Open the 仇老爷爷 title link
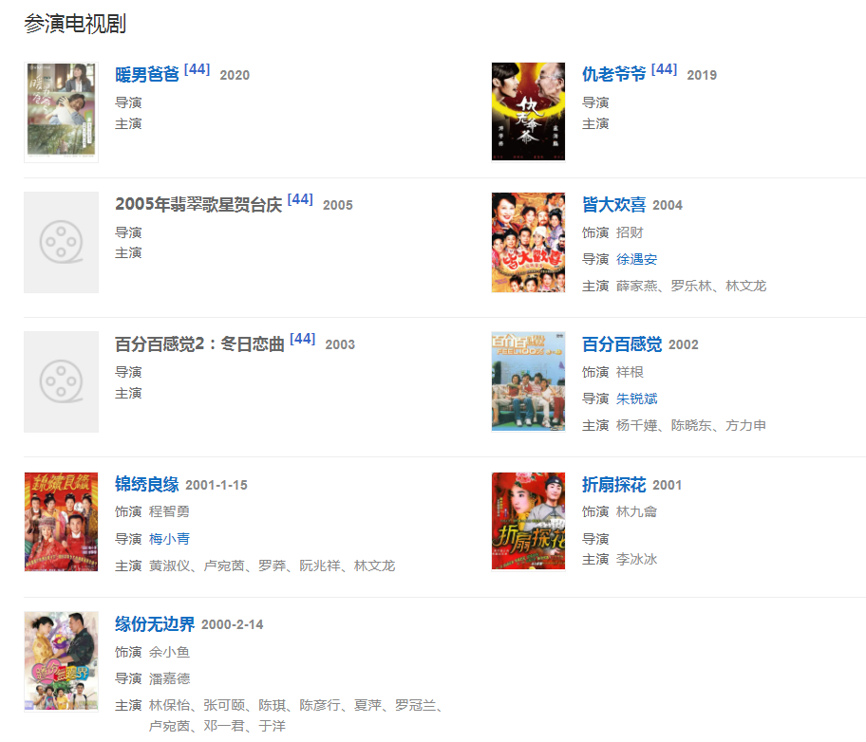 coord(613,74)
